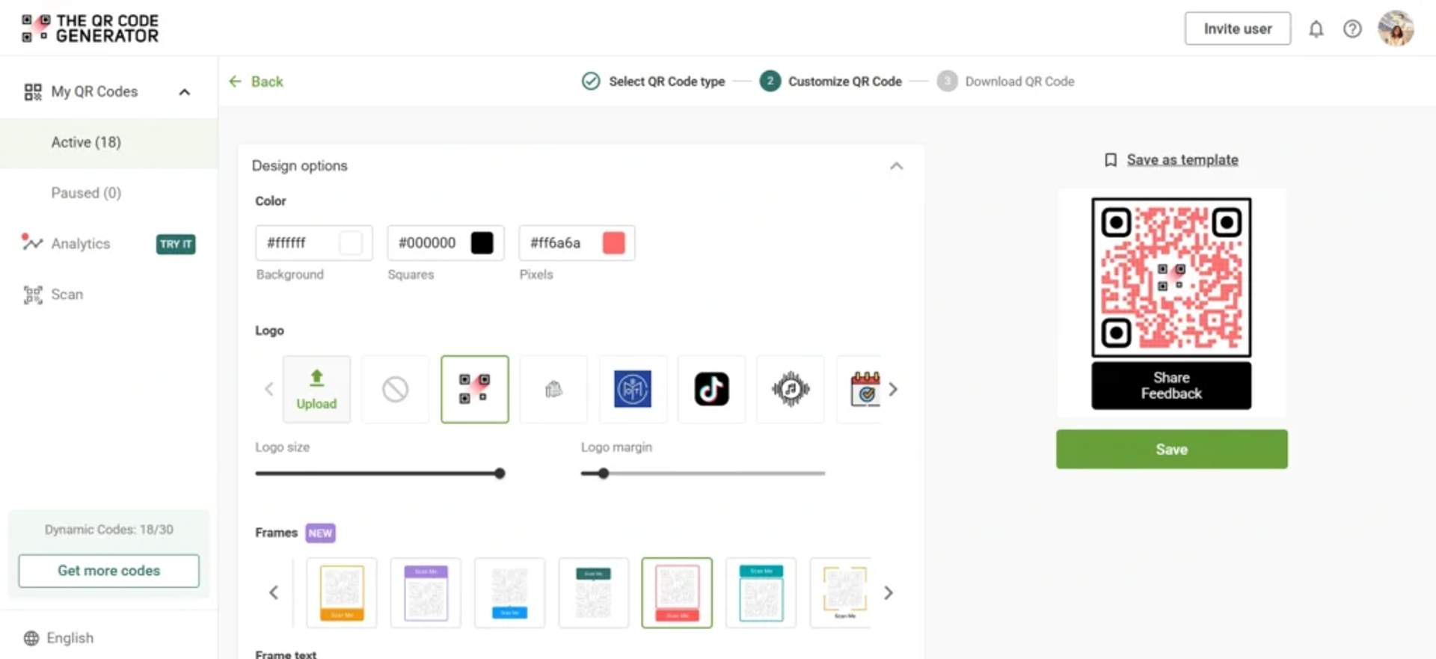
Task: Show more frames with right arrow
Action: [889, 593]
